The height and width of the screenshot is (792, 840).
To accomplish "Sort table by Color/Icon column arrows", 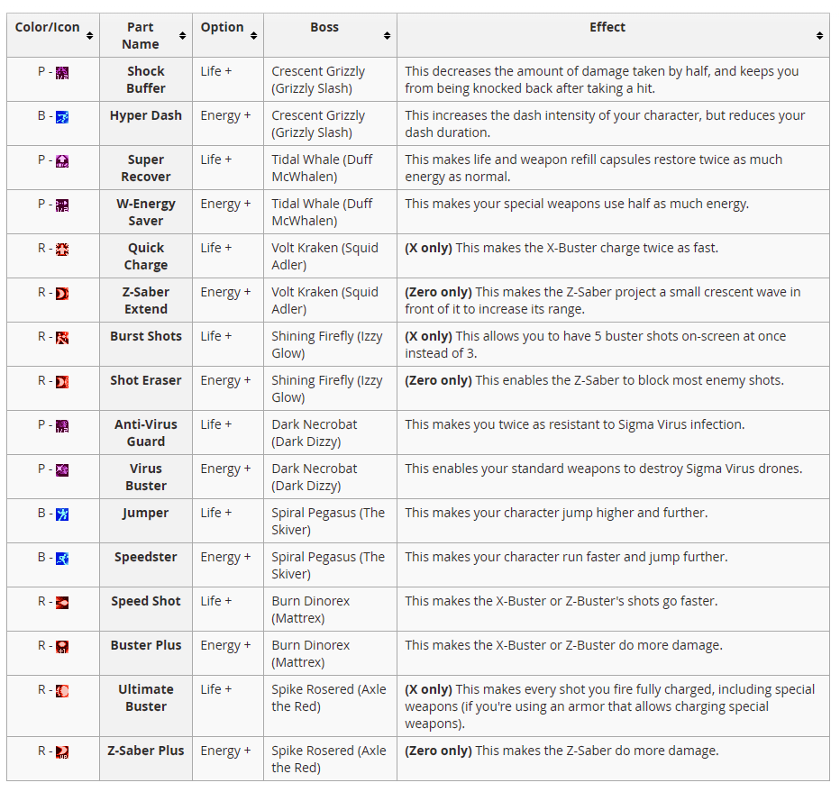I will pos(89,36).
